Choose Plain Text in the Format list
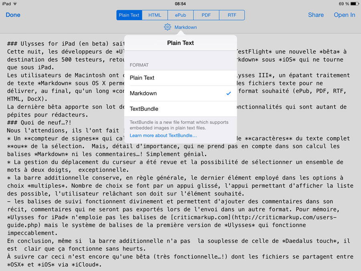This screenshot has width=361, height=271. [180, 78]
